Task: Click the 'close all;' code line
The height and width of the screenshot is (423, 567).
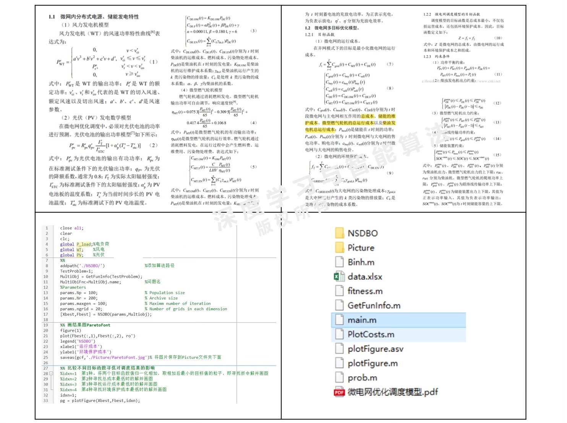Action: 71,228
